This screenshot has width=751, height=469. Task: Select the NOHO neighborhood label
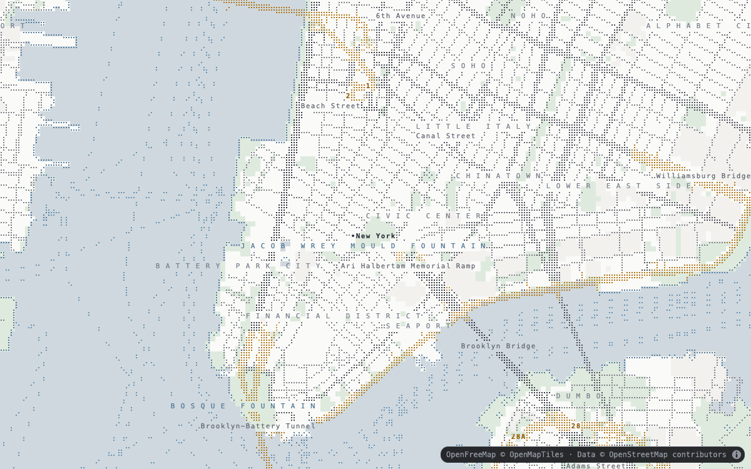click(x=529, y=16)
